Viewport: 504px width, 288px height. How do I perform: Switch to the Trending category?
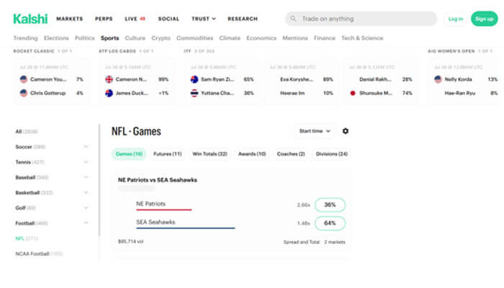[x=25, y=38]
